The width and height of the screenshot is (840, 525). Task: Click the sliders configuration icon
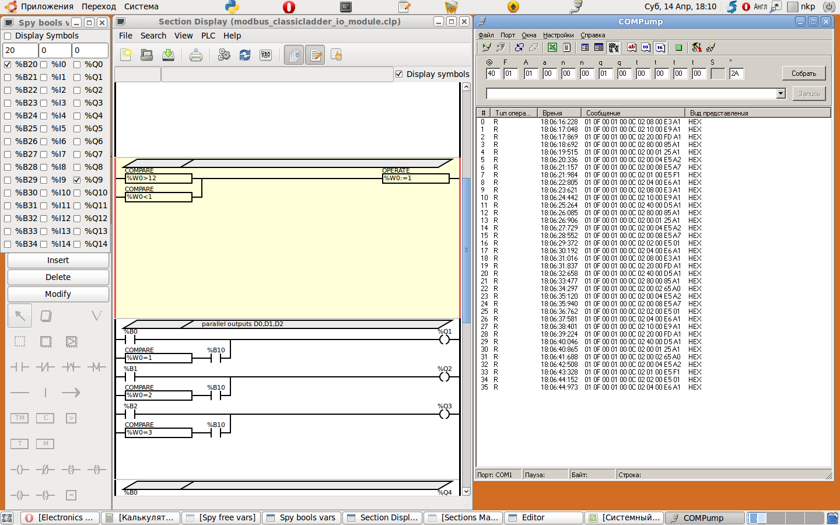click(266, 55)
